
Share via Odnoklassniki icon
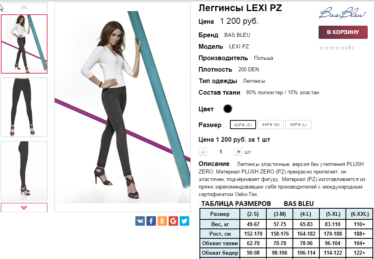[x=162, y=221]
